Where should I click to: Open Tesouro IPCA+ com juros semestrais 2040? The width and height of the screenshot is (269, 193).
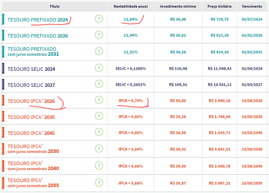pos(33,166)
